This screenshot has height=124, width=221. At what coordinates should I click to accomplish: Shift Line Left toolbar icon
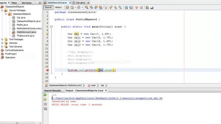[x=126, y=8]
